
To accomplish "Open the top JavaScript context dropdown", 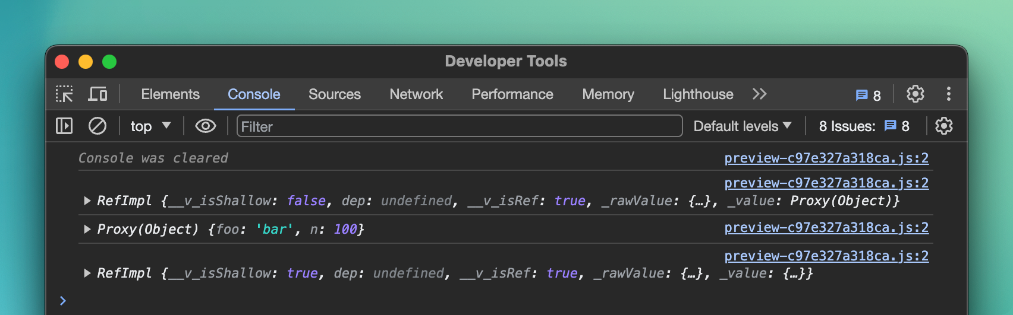I will click(150, 126).
